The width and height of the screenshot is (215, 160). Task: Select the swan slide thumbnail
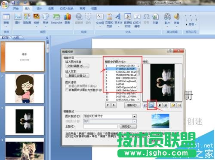[x=25, y=121]
